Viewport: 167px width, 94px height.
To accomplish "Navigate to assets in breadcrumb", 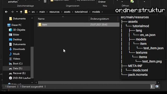I will tap(67, 12).
